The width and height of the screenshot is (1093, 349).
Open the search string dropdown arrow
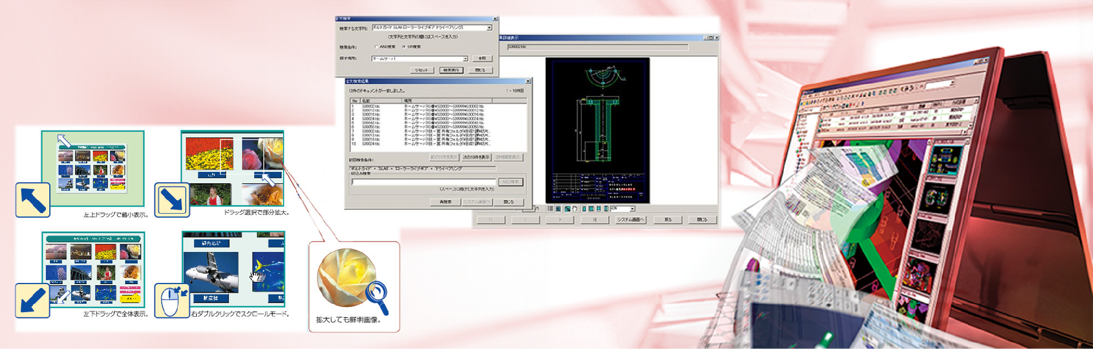[x=489, y=27]
